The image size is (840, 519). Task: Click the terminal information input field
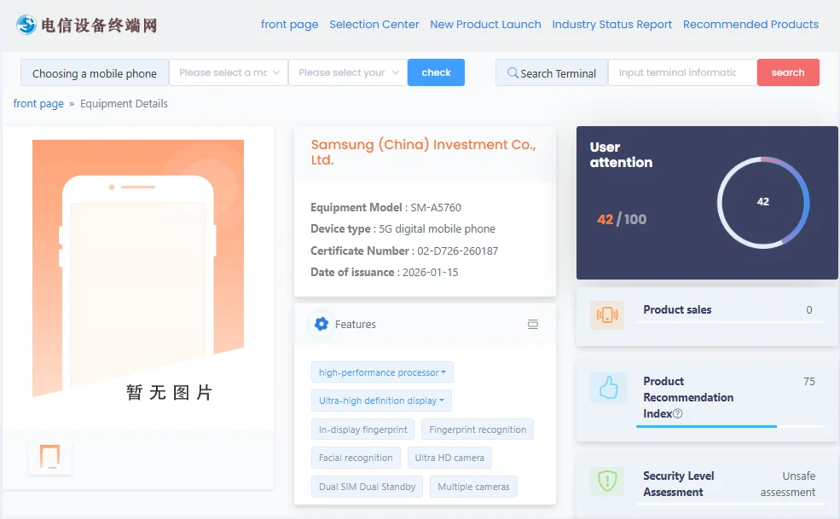(x=681, y=72)
